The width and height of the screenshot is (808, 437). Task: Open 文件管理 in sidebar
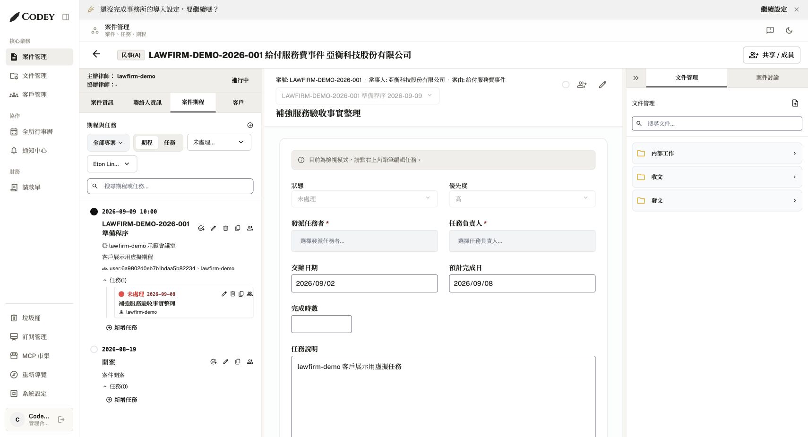pos(39,76)
